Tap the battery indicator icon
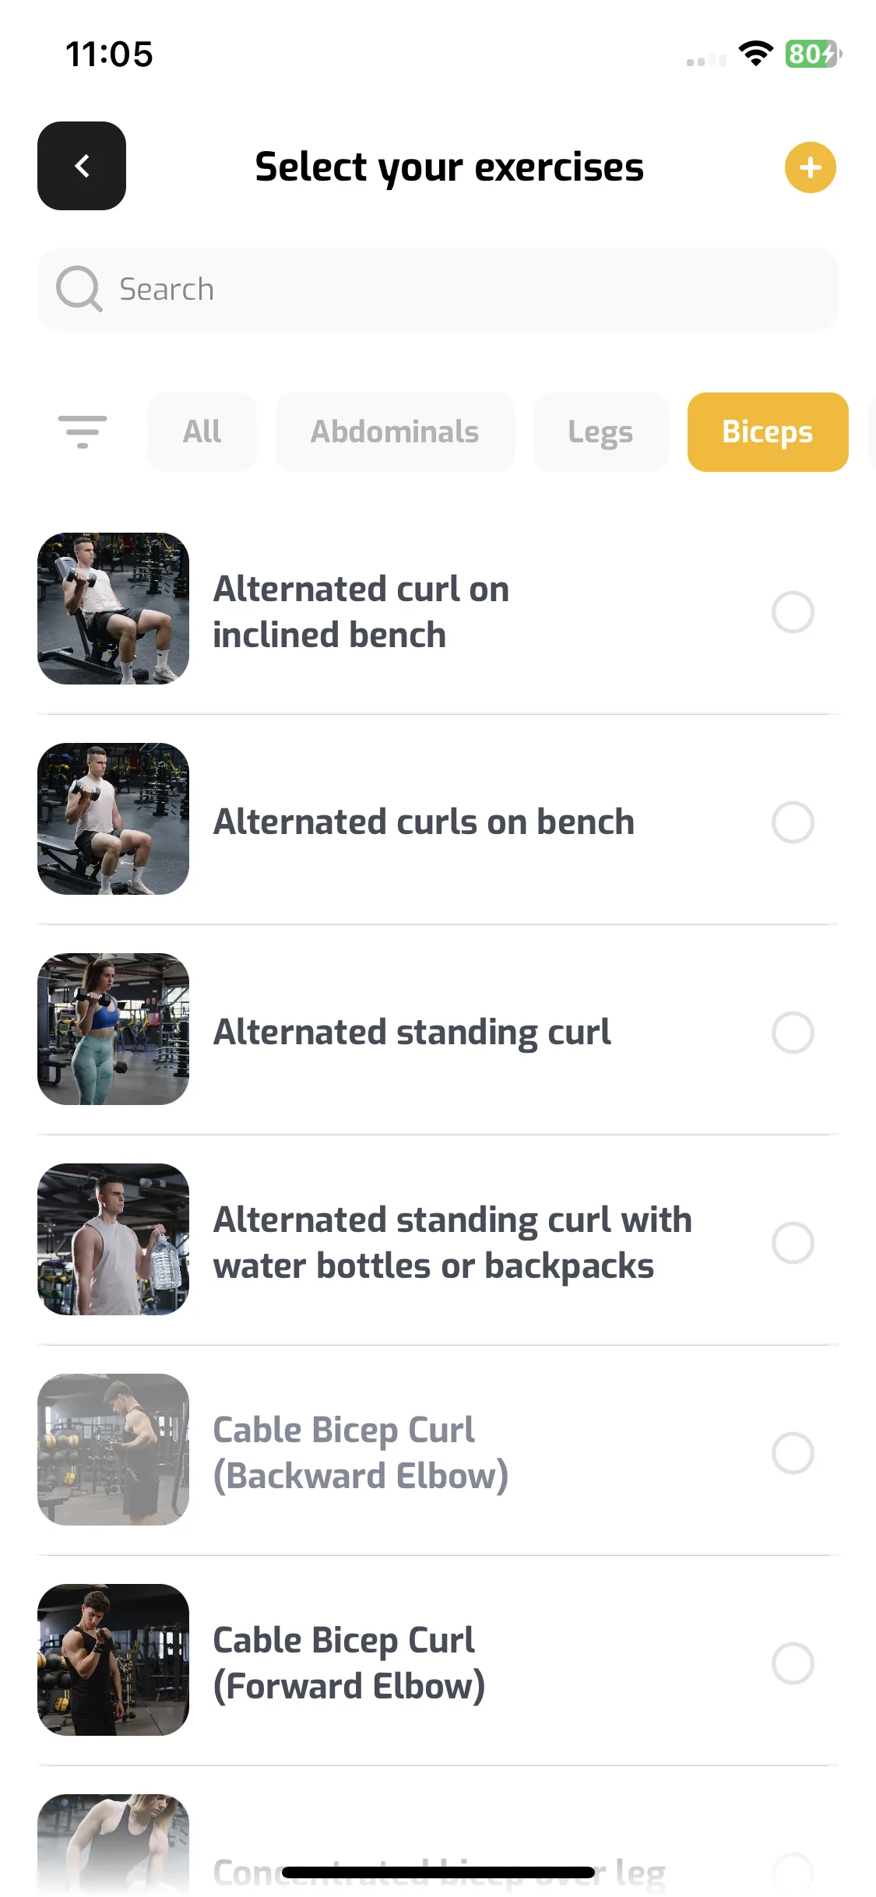The width and height of the screenshot is (876, 1897). tap(813, 54)
